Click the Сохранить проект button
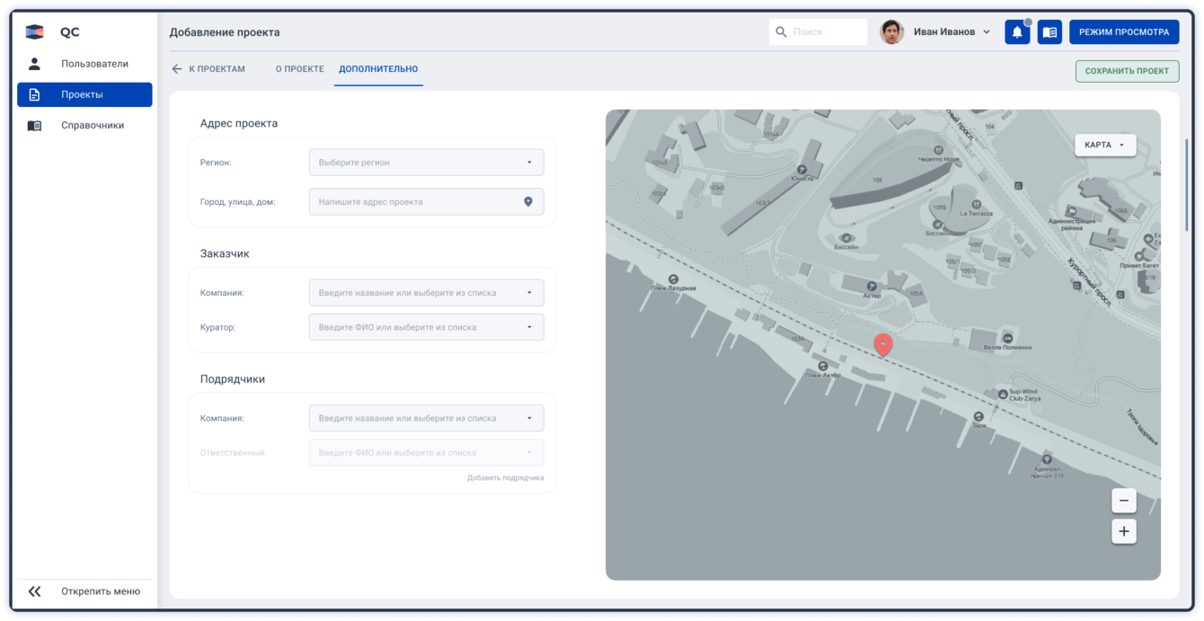Screen dimensions: 1204x621 tap(1126, 71)
